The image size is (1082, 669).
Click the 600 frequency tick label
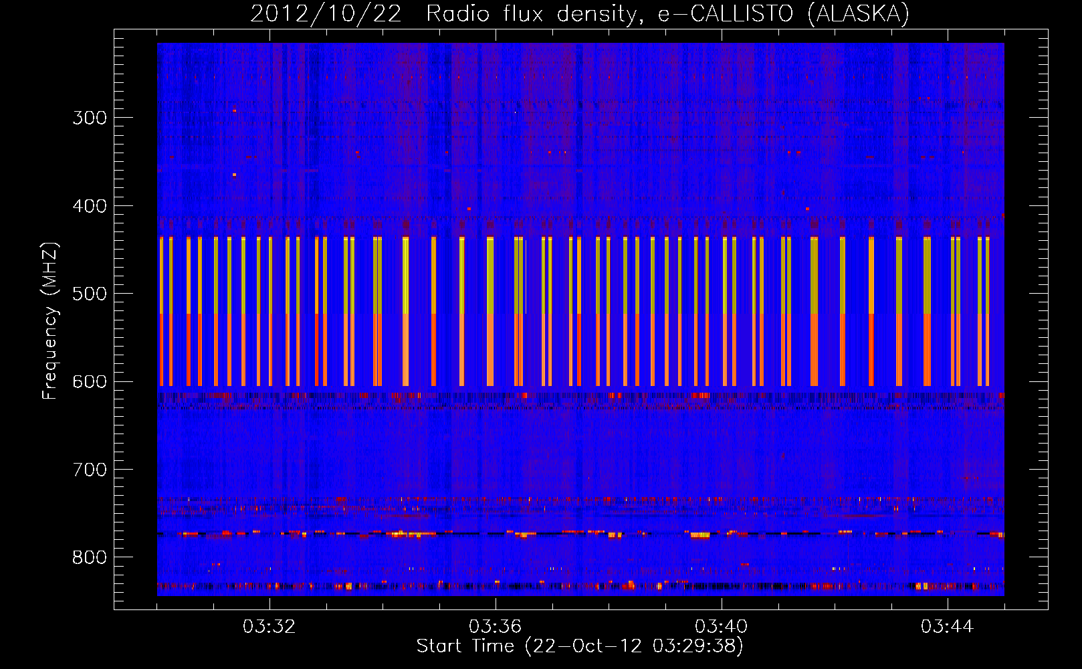[x=90, y=382]
